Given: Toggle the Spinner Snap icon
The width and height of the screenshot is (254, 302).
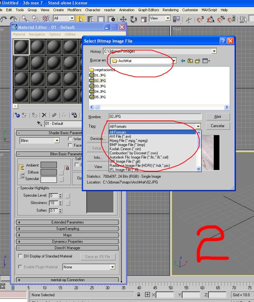Looking at the screenshot, I should coord(231,19).
